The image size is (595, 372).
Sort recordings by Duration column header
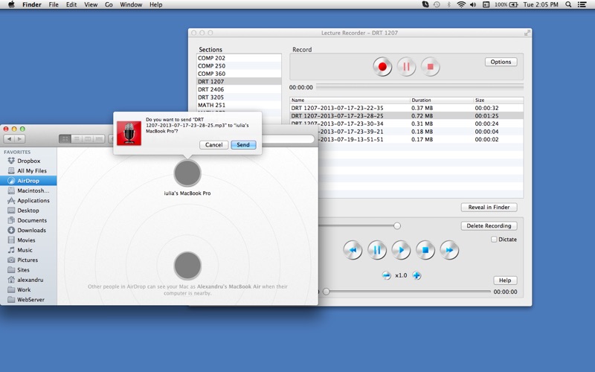click(442, 100)
